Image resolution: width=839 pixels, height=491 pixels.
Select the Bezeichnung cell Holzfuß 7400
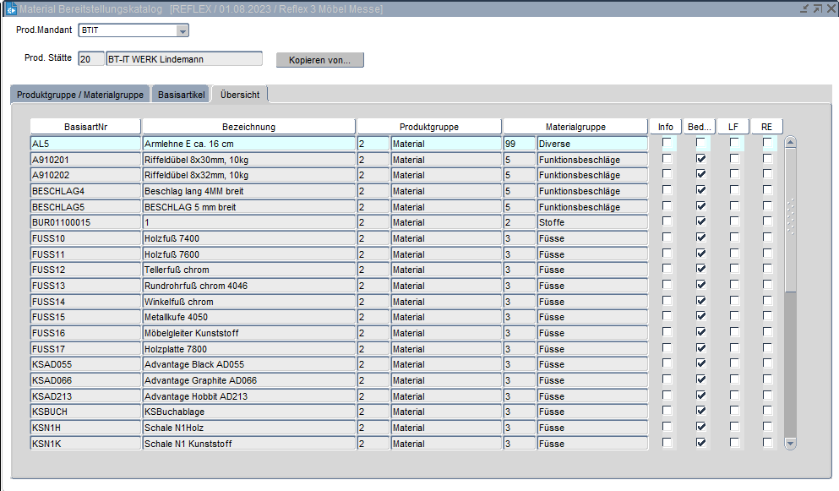[248, 238]
